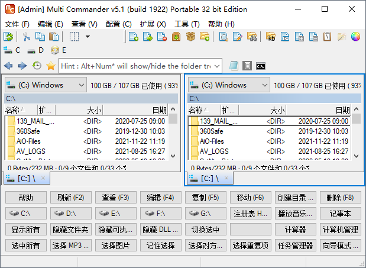Screen dimensions: 366x268
Task: Click the delete file icon with red minus
Action: 162,37
